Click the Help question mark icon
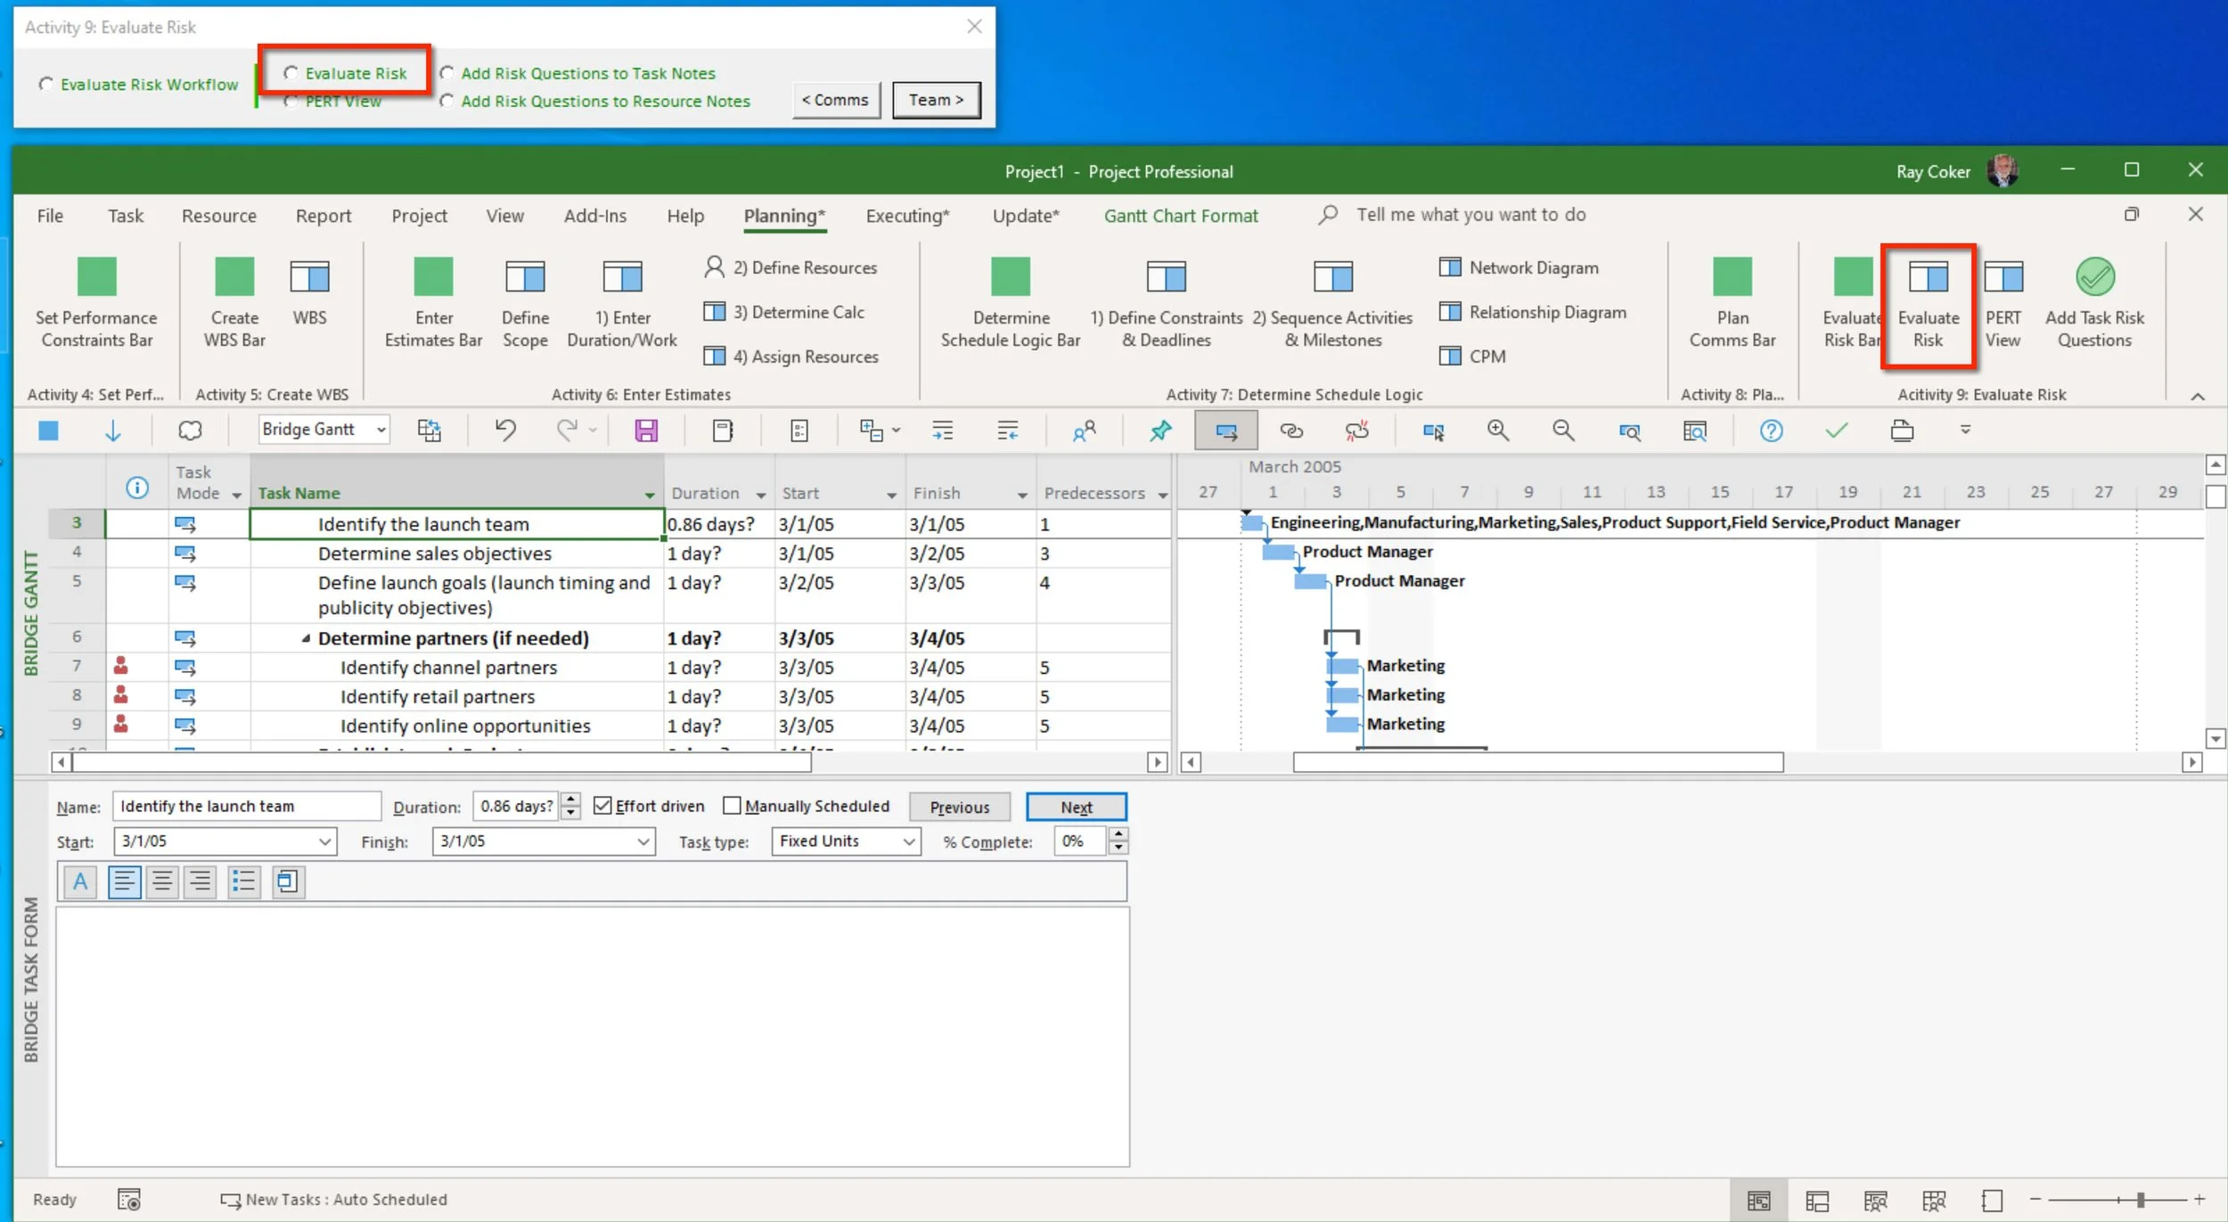 pyautogui.click(x=1771, y=431)
